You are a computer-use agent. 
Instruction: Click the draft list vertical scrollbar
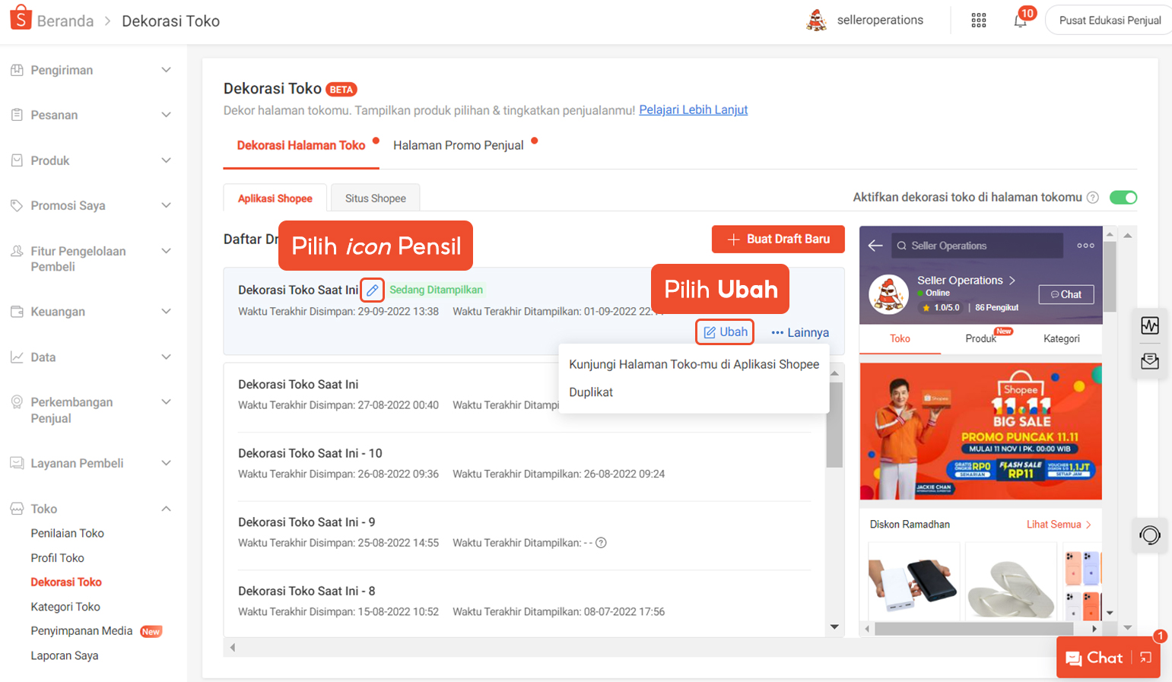tap(834, 426)
